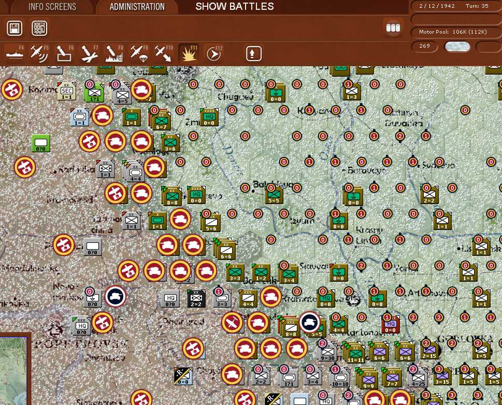Select bomb city mission (F8)
Image resolution: width=502 pixels, height=405 pixels.
coord(113,52)
